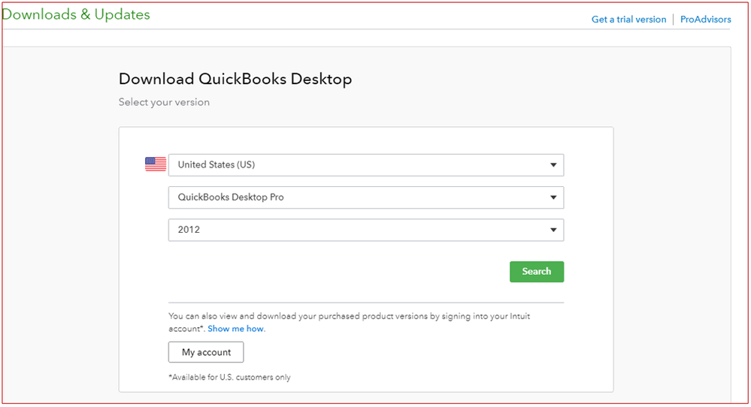Open the Get a trial version link
The width and height of the screenshot is (751, 407).
tap(628, 20)
